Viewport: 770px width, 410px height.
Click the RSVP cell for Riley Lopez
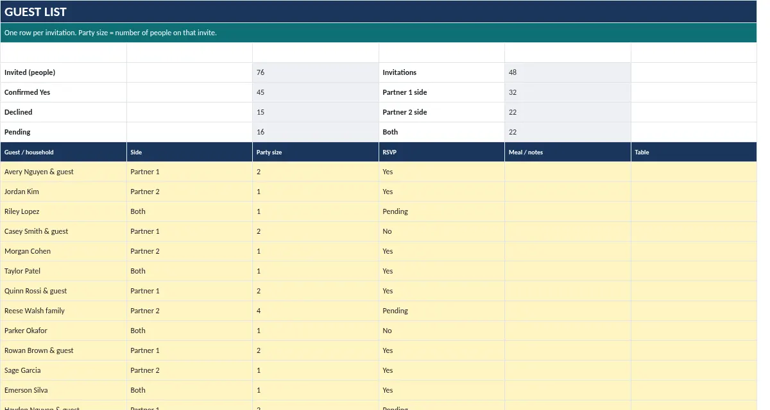click(x=441, y=211)
